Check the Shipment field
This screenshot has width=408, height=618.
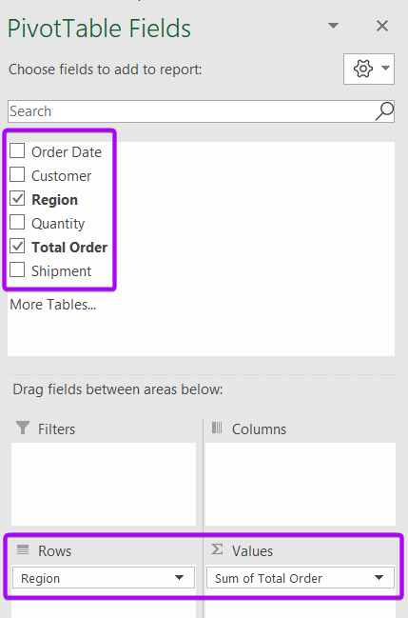pos(17,270)
